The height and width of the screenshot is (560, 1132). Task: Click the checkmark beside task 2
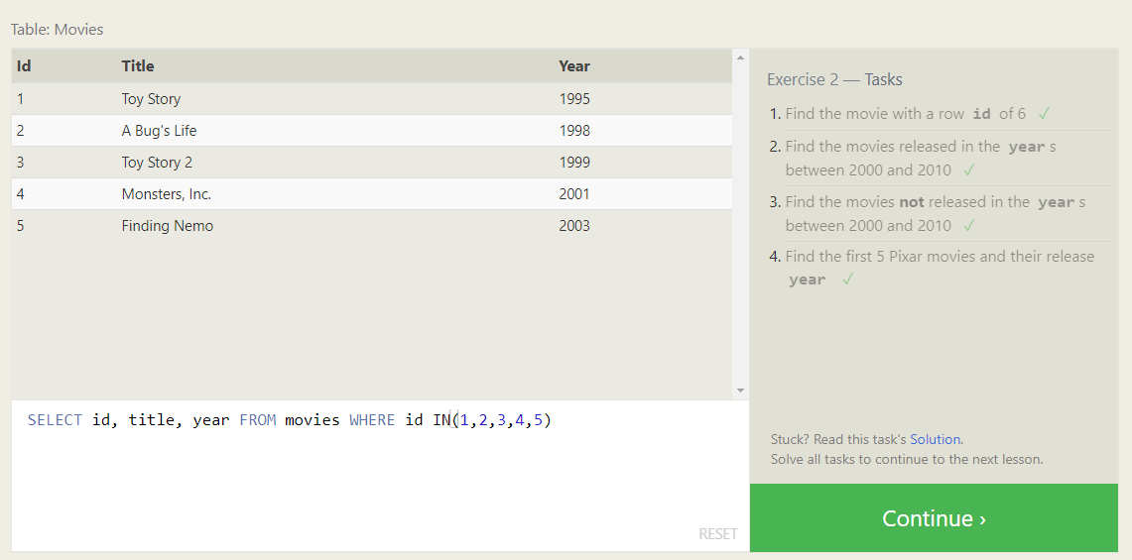pyautogui.click(x=969, y=170)
